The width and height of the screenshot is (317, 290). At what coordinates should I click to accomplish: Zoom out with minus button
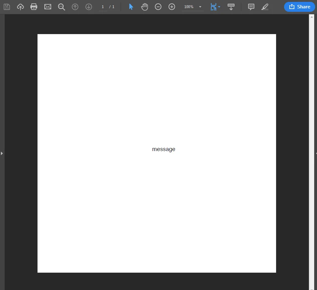[158, 7]
